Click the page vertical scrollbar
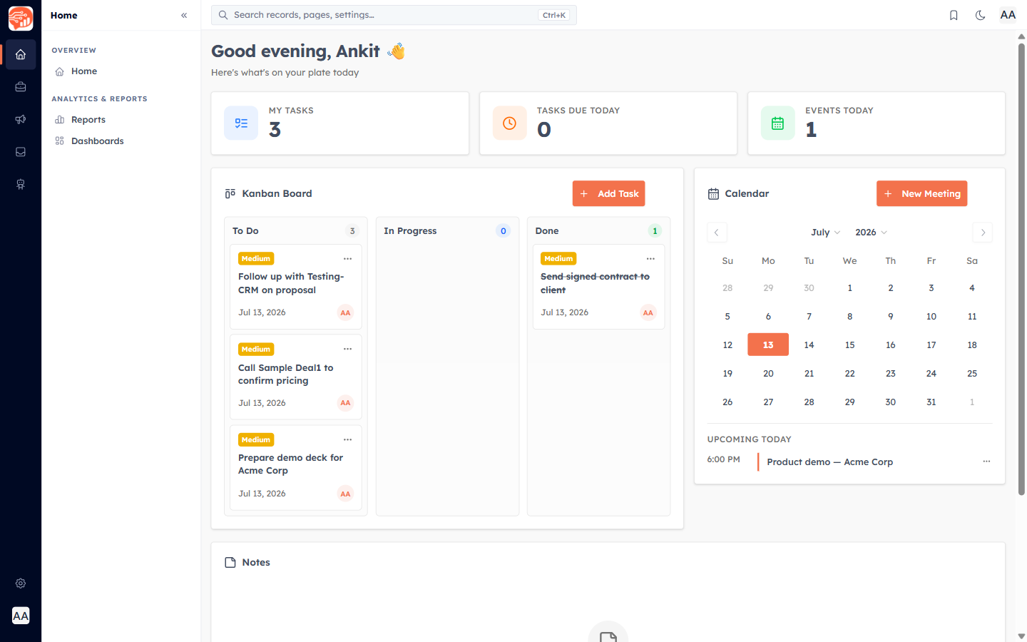This screenshot has height=642, width=1027. pyautogui.click(x=1021, y=269)
